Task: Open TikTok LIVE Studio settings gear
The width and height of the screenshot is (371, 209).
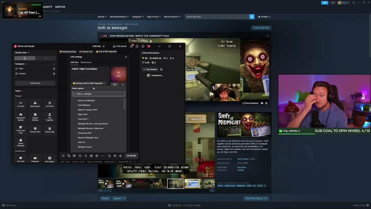Action: tap(143, 46)
